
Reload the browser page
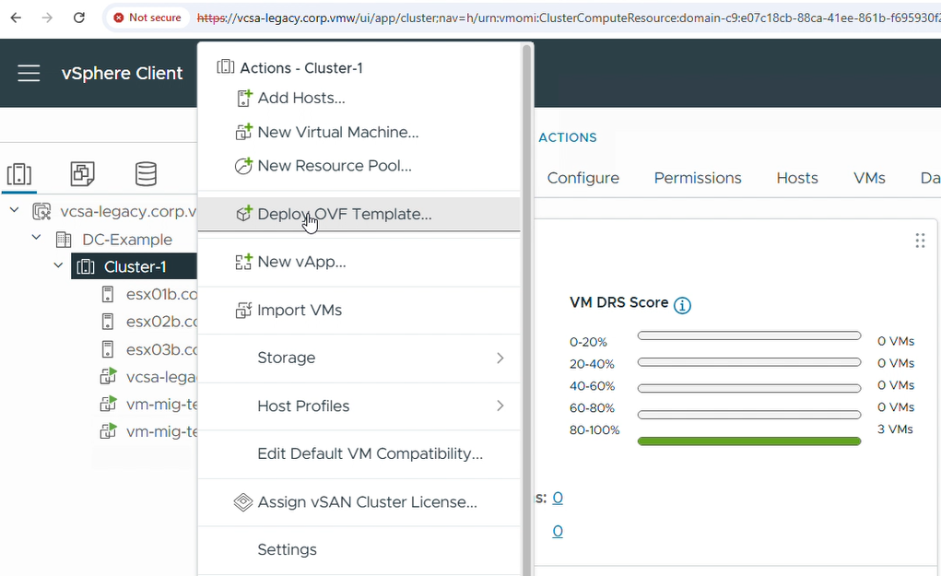(x=78, y=18)
